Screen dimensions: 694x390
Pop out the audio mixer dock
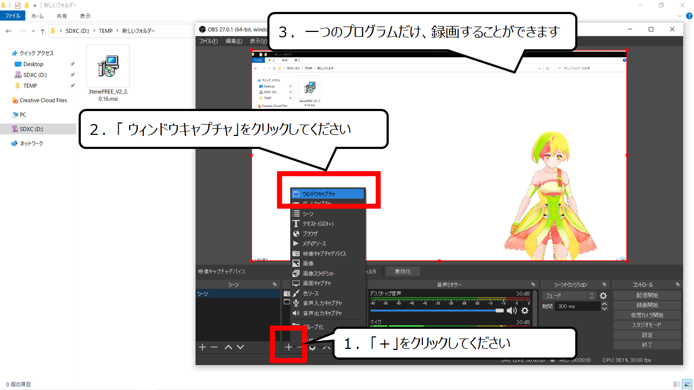534,284
